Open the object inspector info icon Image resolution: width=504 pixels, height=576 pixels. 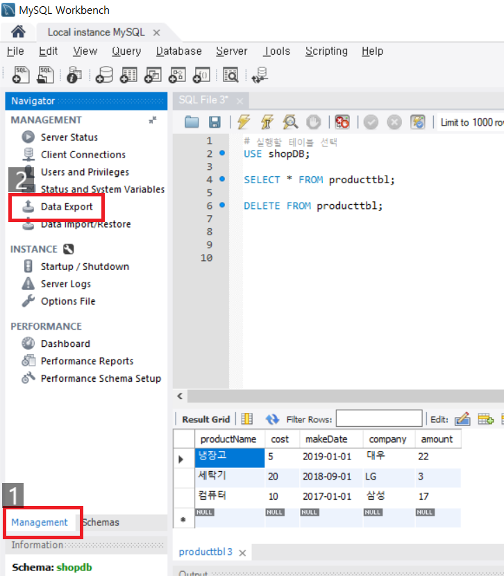(74, 75)
